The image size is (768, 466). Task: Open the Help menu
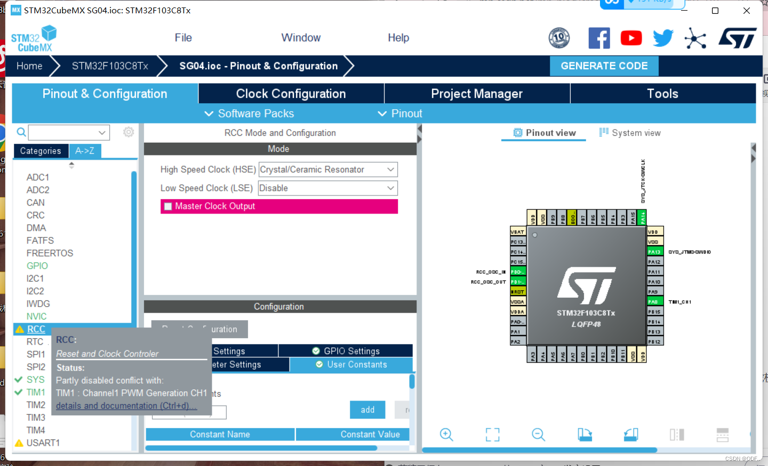click(x=398, y=38)
